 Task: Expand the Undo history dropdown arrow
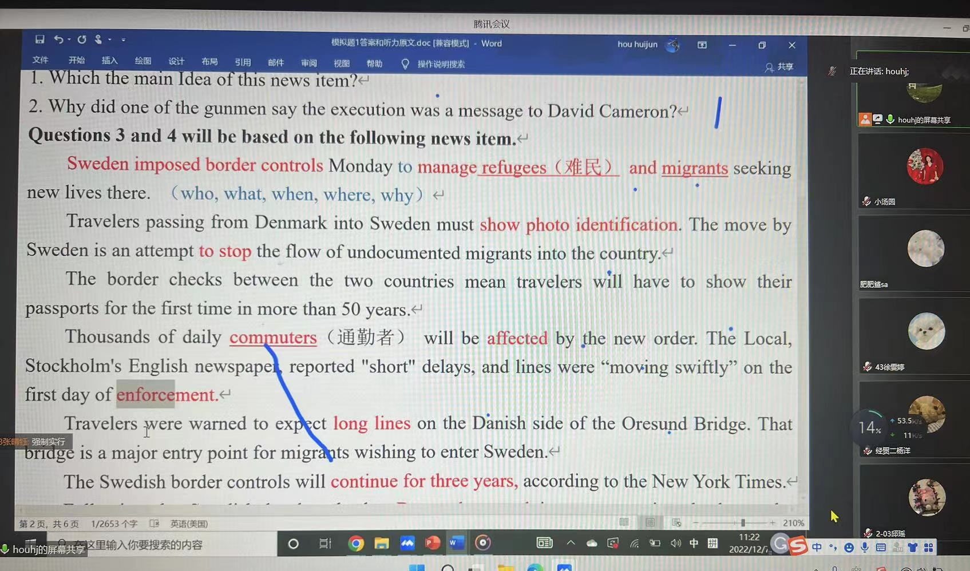click(x=69, y=39)
